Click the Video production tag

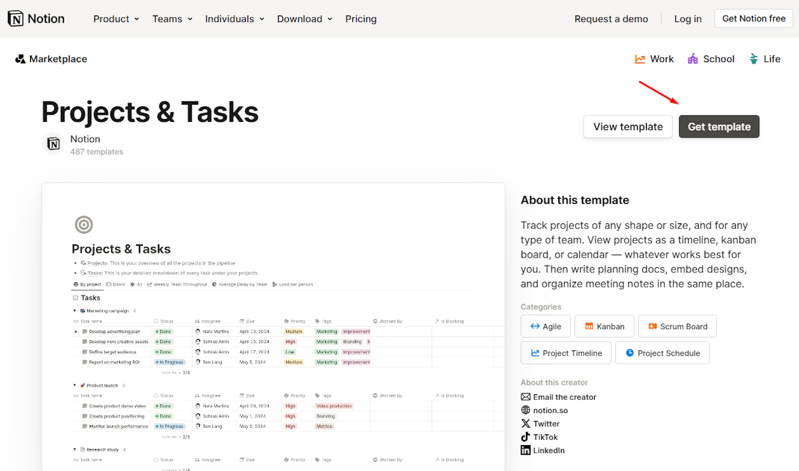[x=334, y=406]
